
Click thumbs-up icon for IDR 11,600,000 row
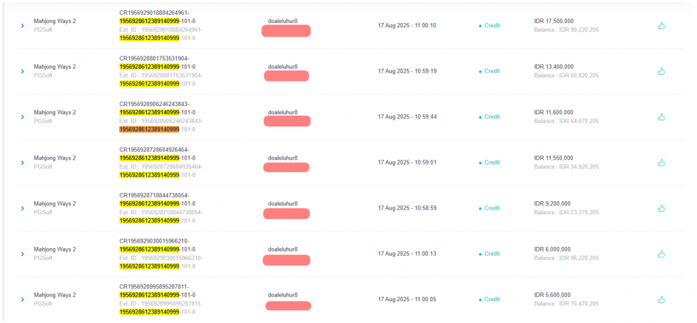click(661, 117)
